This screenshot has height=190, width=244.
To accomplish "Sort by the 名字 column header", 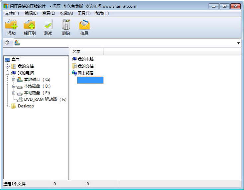I will pyautogui.click(x=86, y=52).
